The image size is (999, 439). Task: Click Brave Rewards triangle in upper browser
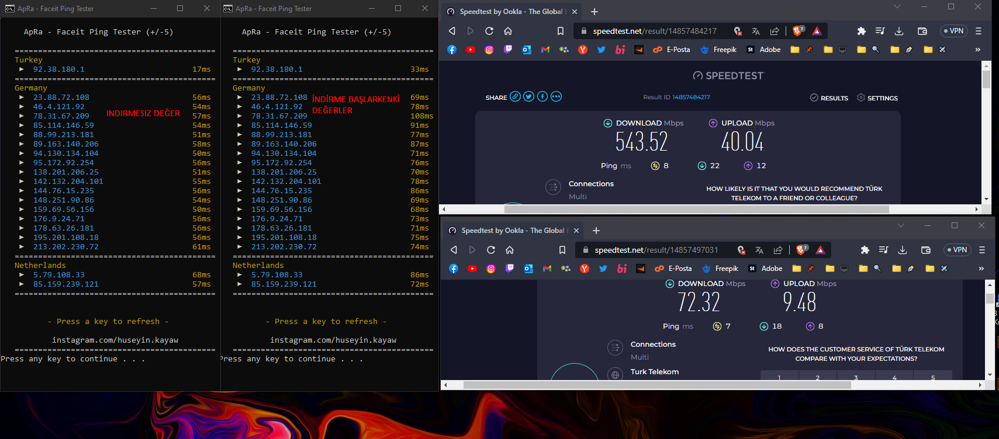click(817, 31)
